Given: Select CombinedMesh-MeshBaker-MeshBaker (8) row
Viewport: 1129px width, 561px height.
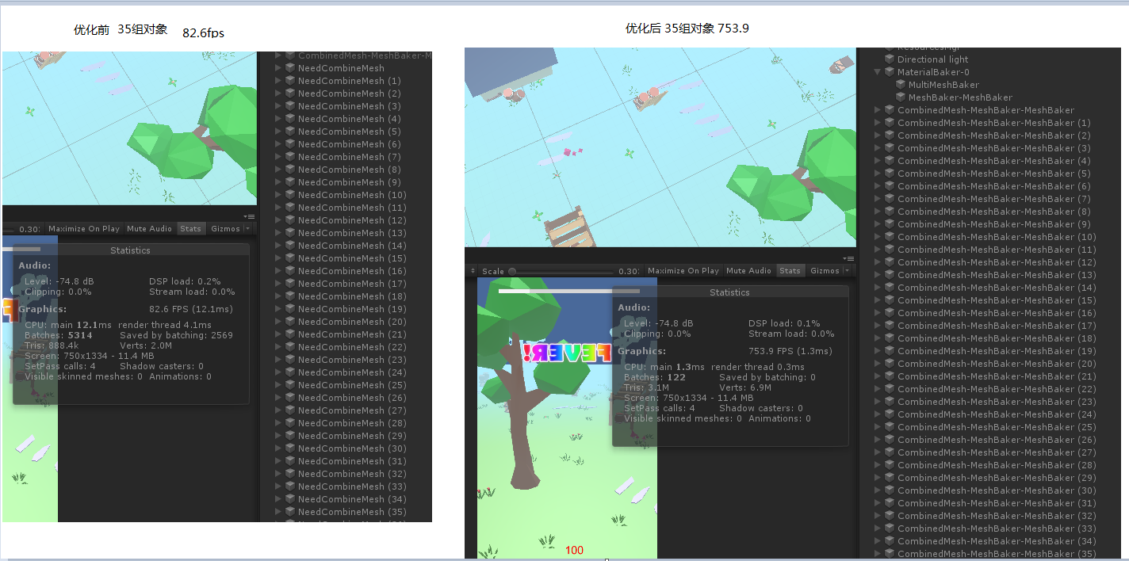Looking at the screenshot, I should click(993, 212).
